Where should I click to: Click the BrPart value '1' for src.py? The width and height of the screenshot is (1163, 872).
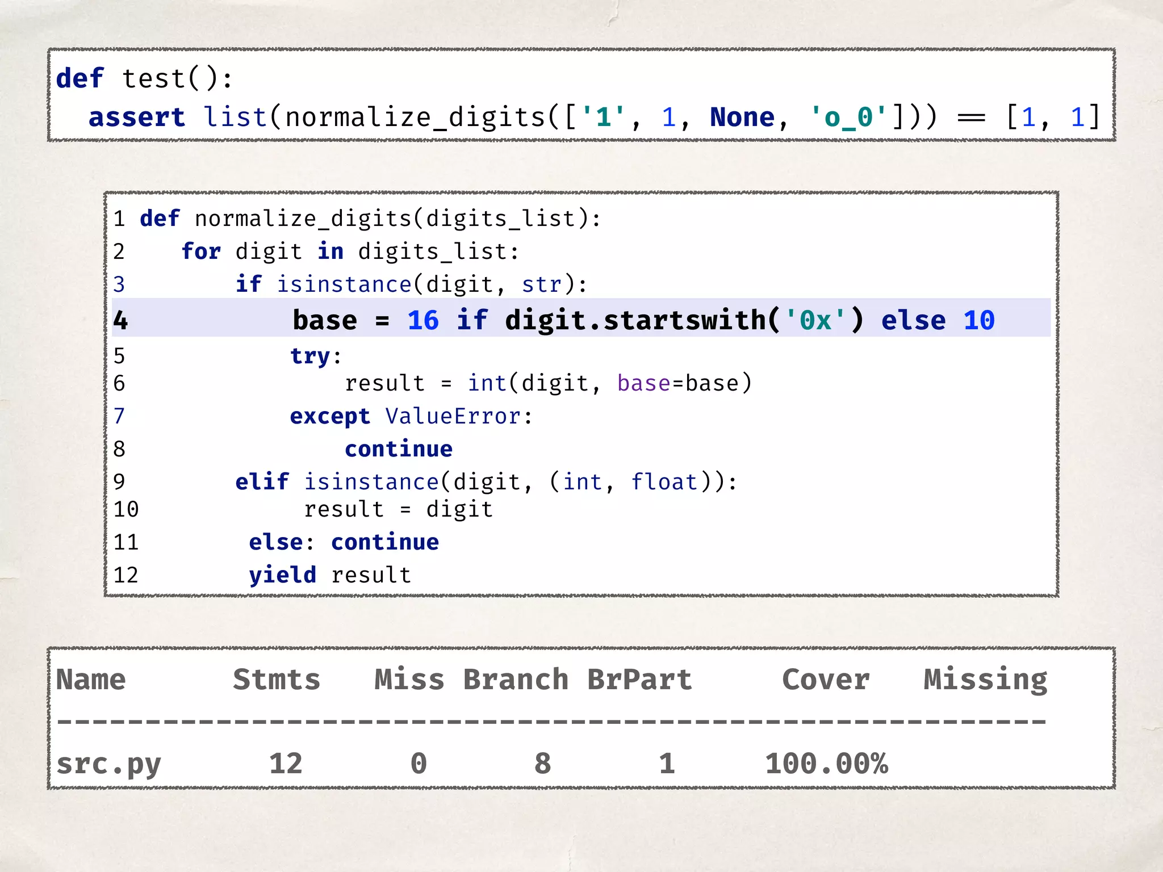coord(667,764)
